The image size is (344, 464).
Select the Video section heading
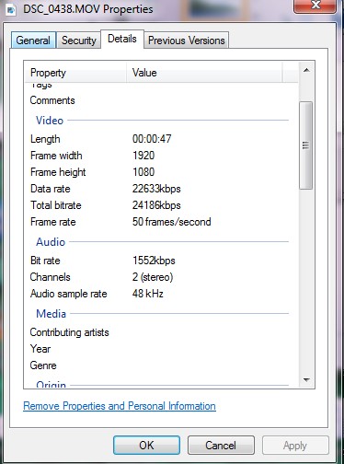tap(50, 121)
